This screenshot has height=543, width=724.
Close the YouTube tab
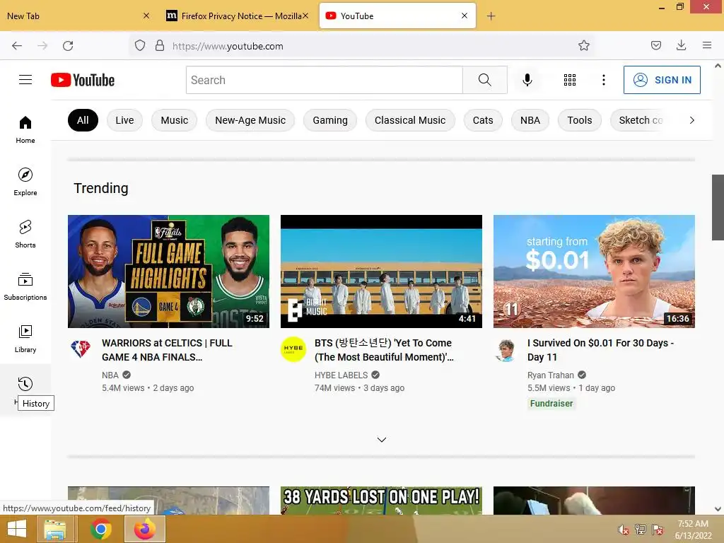465,16
